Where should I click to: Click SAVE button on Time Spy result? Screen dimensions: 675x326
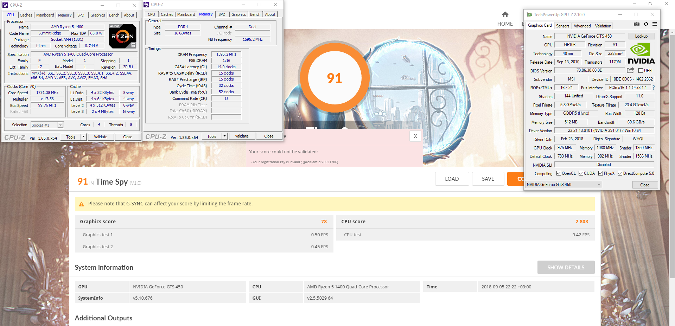point(488,179)
